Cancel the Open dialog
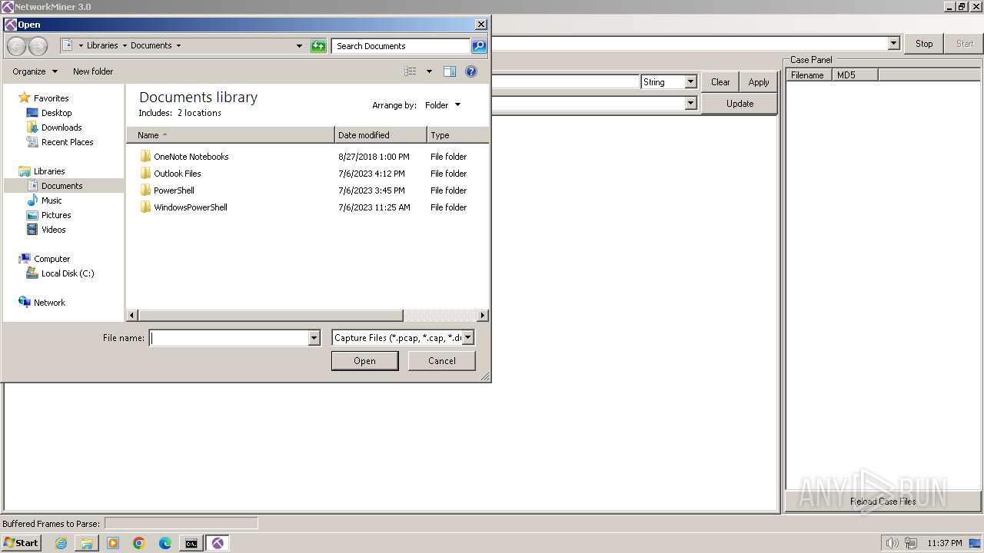This screenshot has width=984, height=553. click(x=441, y=361)
